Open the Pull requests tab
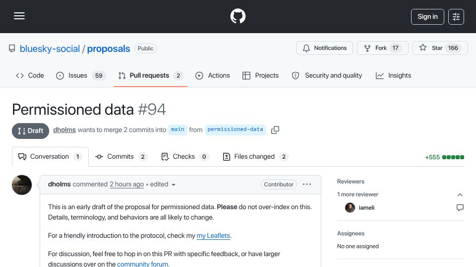Screen dimensions: 476x267 [151, 75]
